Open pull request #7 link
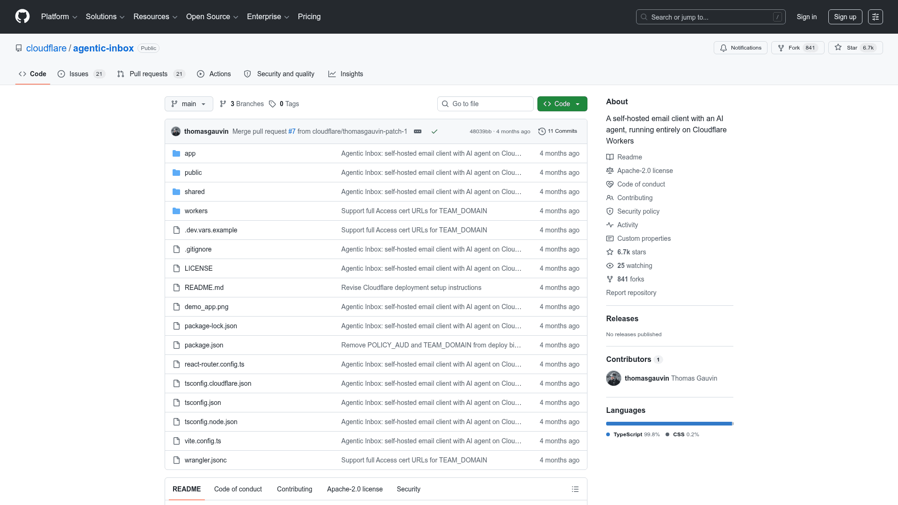Image resolution: width=898 pixels, height=505 pixels. click(292, 131)
